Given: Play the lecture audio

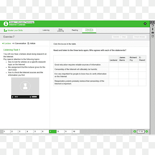Looking at the screenshot, I should tap(13, 97).
